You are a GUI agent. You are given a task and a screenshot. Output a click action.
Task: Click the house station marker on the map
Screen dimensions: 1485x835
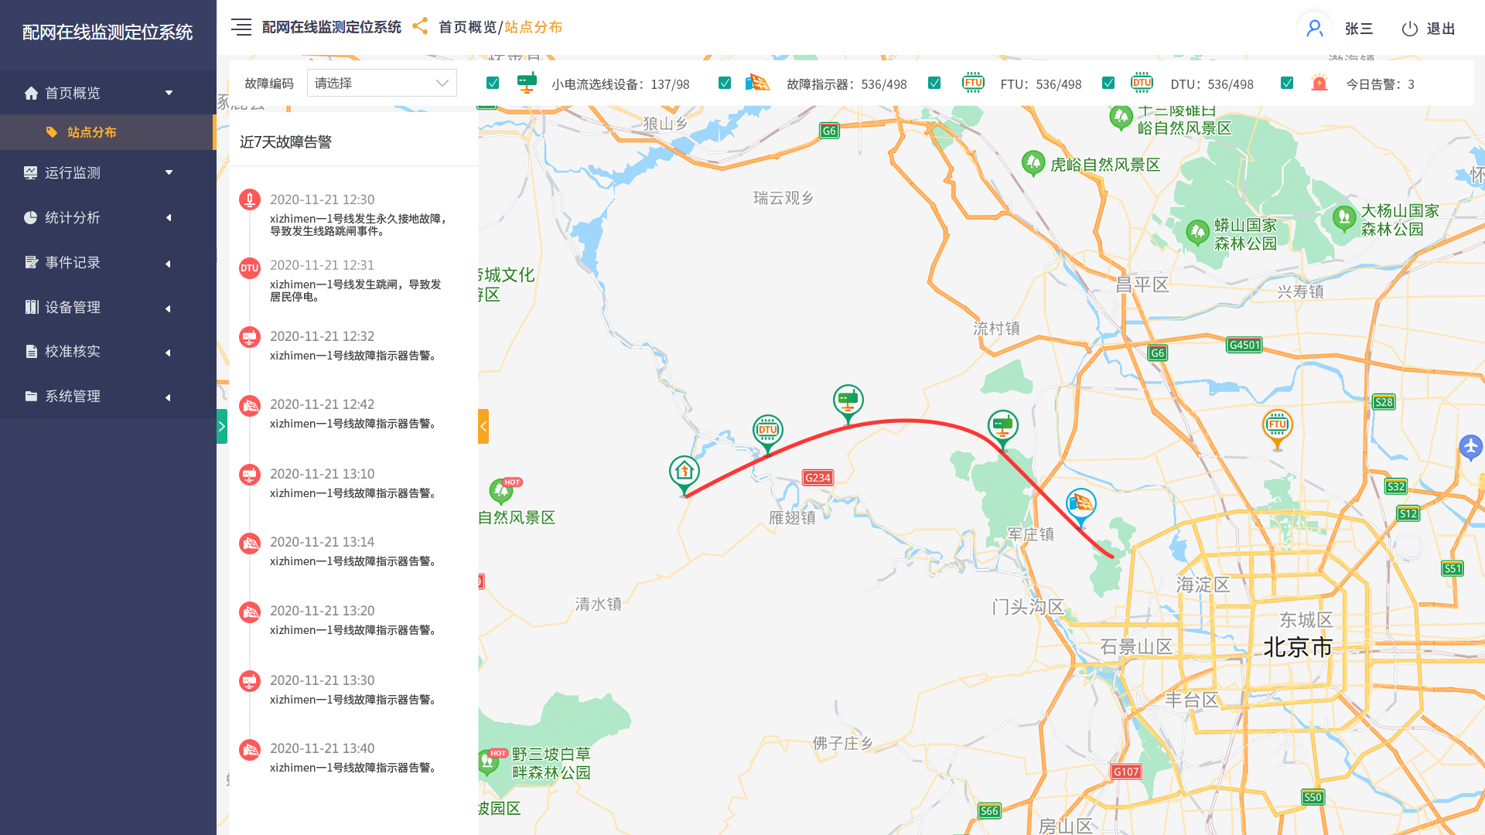pos(684,472)
